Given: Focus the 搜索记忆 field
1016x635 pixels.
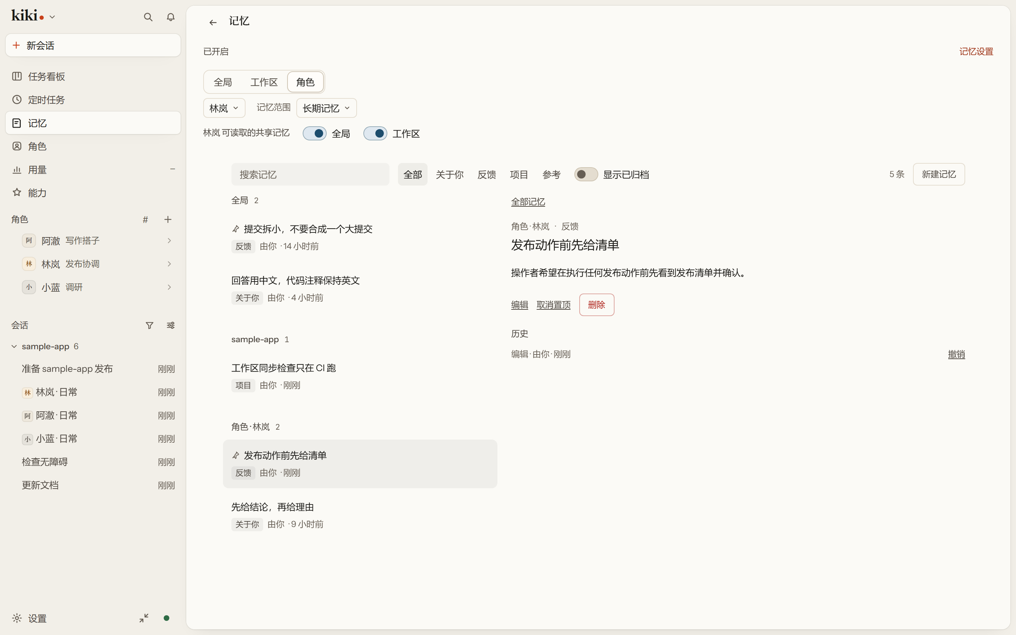Looking at the screenshot, I should tap(310, 174).
